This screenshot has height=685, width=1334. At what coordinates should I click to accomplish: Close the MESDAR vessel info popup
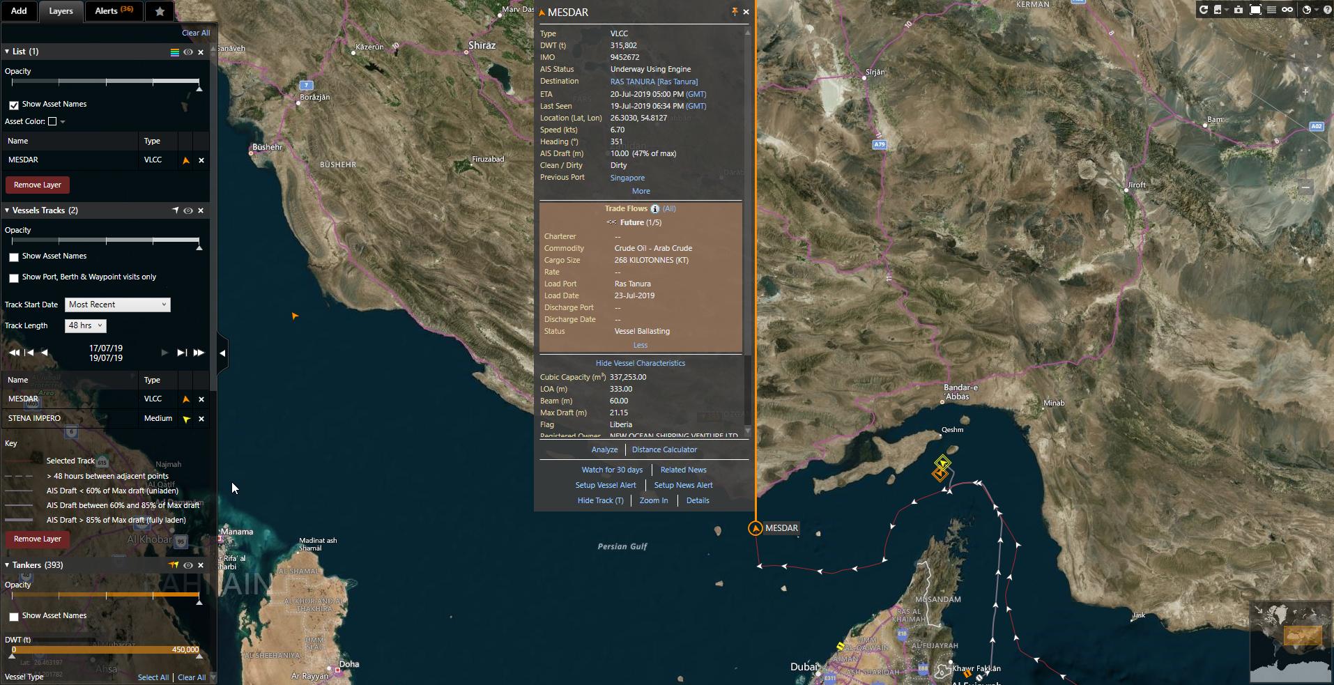point(746,12)
